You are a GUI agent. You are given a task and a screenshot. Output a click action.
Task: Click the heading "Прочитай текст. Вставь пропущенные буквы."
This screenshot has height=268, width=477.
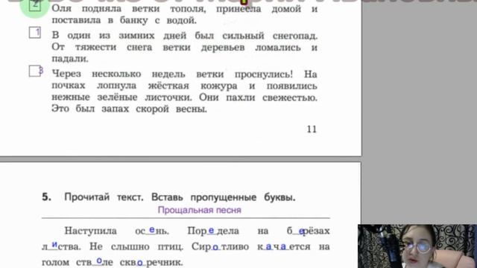[x=180, y=197]
